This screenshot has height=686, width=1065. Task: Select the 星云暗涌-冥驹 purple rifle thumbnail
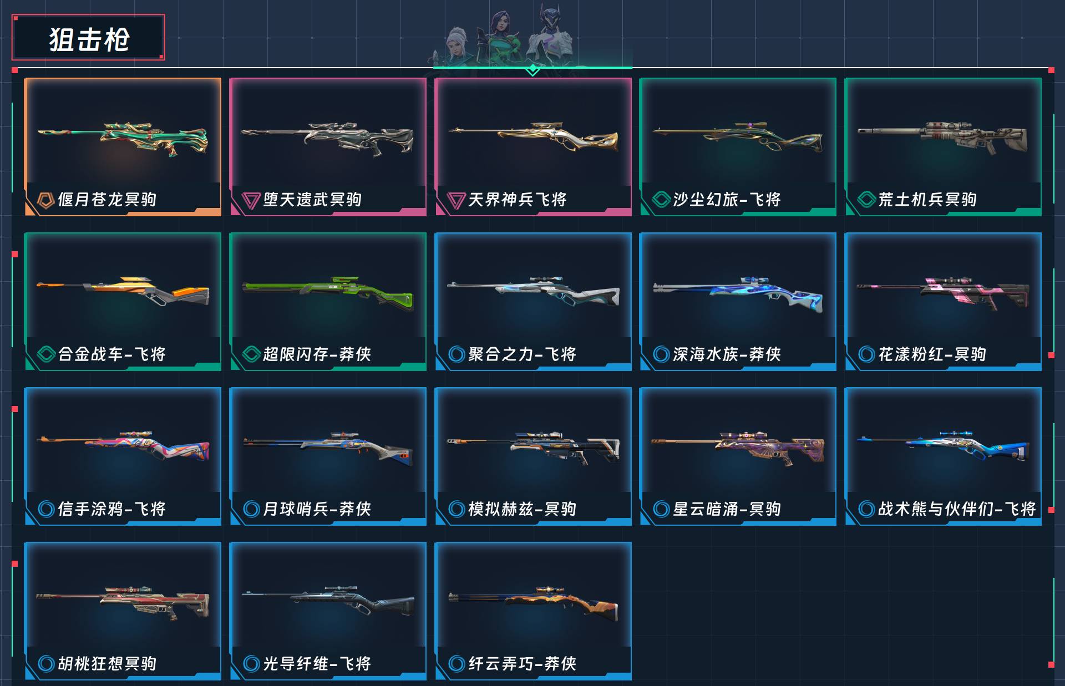[x=738, y=447]
